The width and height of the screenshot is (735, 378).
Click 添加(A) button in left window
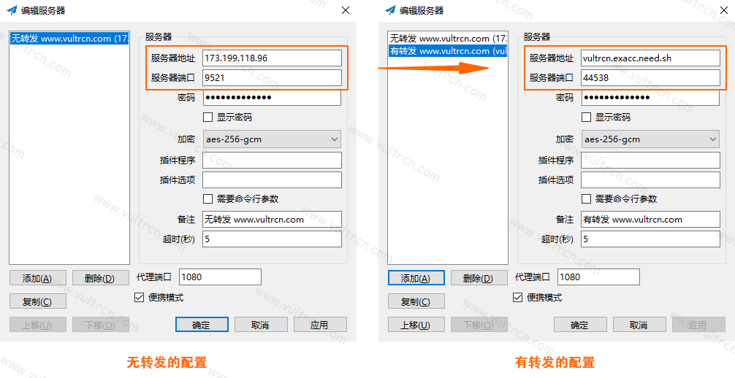coord(37,278)
